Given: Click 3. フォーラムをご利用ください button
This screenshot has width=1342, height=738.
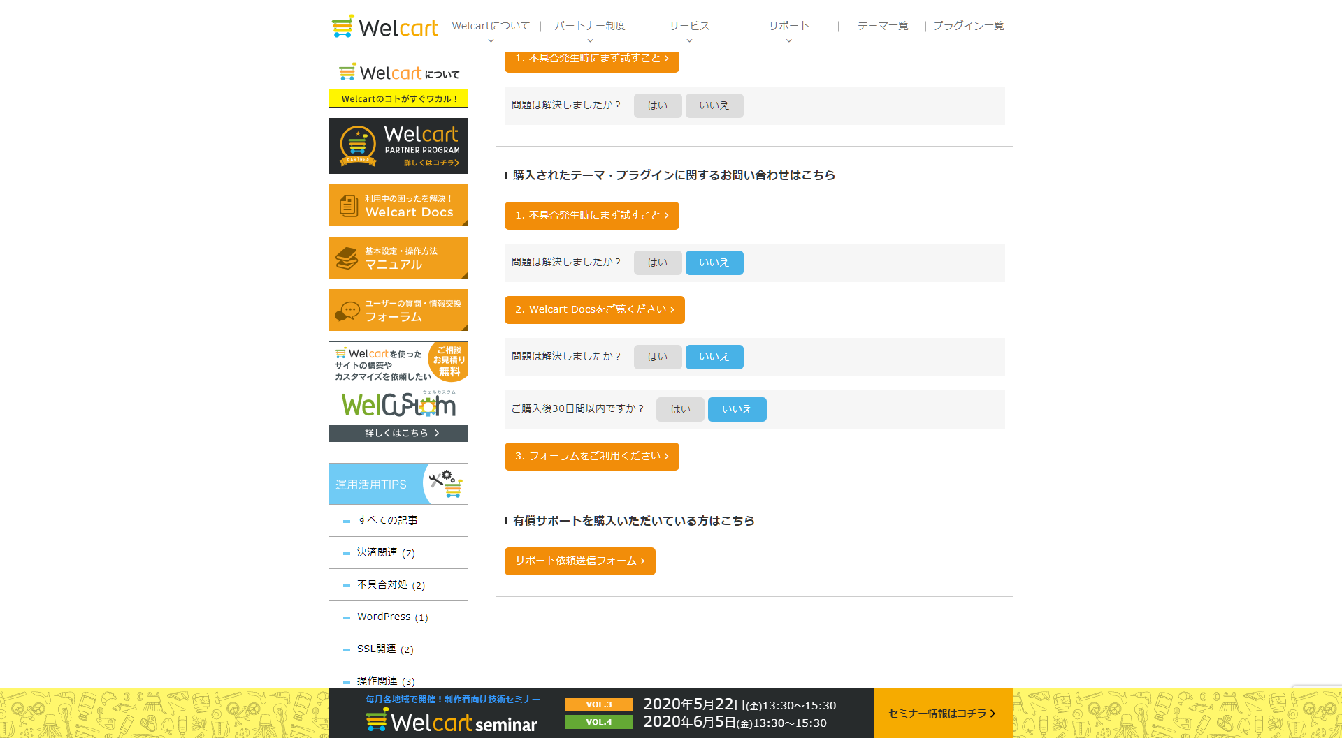Looking at the screenshot, I should point(591,457).
